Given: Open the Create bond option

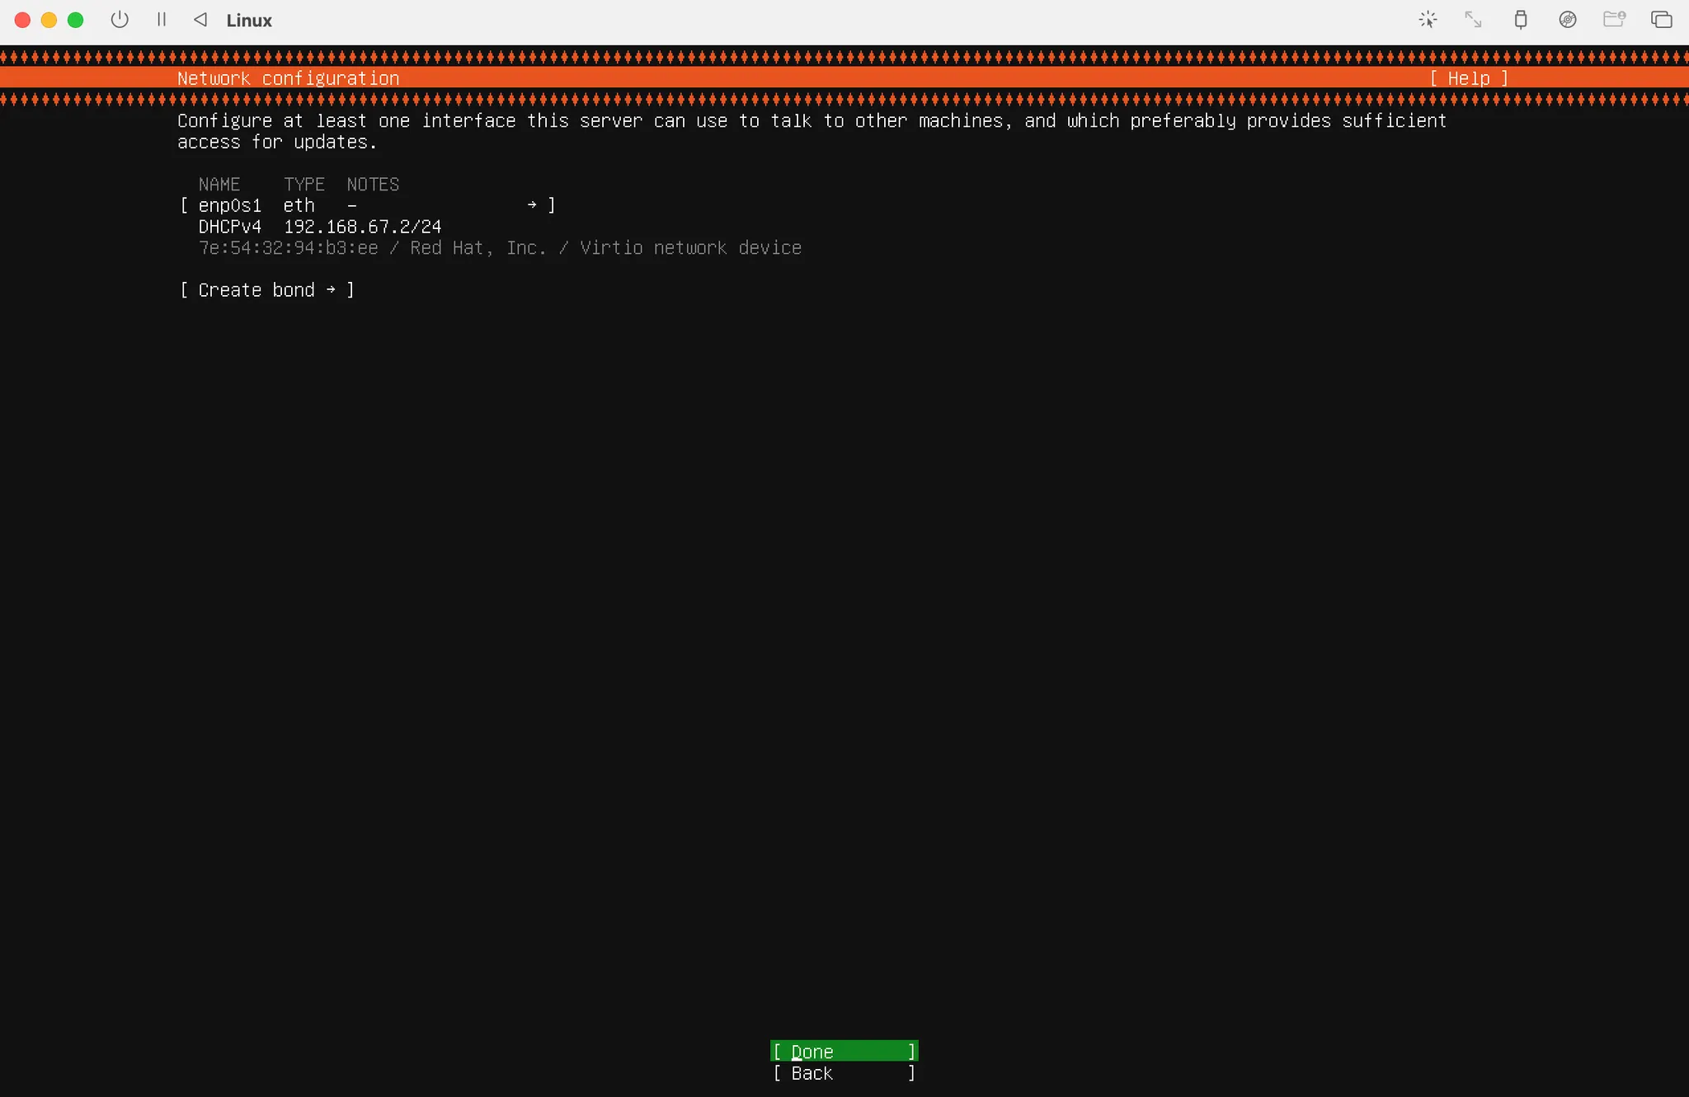Looking at the screenshot, I should click(x=266, y=290).
